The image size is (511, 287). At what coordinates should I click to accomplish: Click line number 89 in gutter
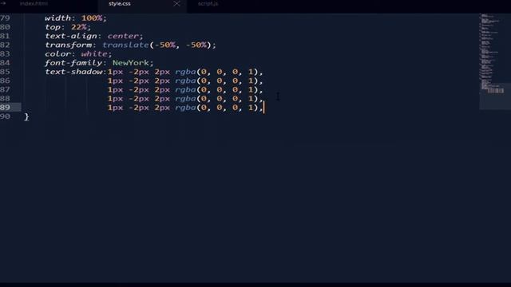pyautogui.click(x=6, y=108)
